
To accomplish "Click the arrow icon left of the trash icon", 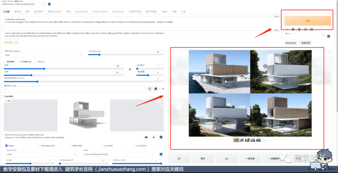I will 287,29.
